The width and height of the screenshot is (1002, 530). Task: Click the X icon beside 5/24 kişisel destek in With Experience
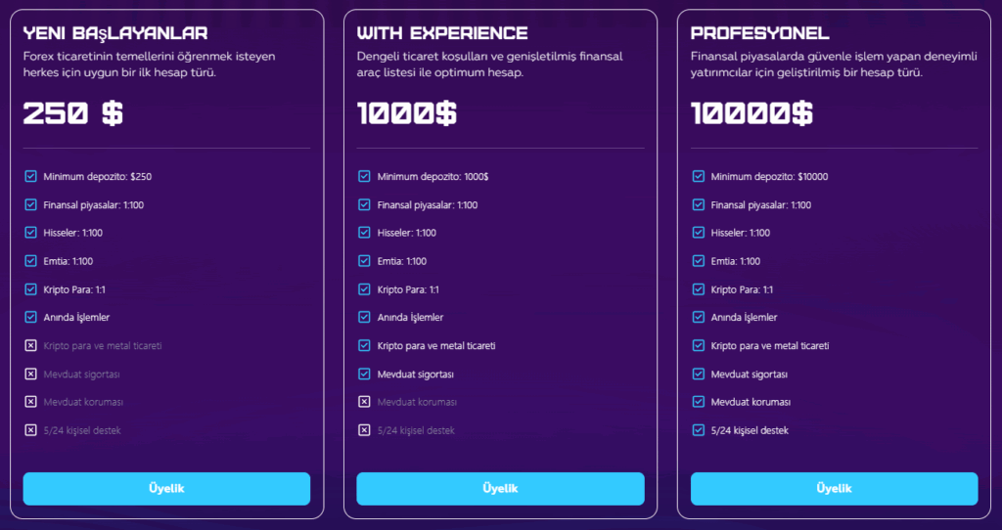(364, 429)
